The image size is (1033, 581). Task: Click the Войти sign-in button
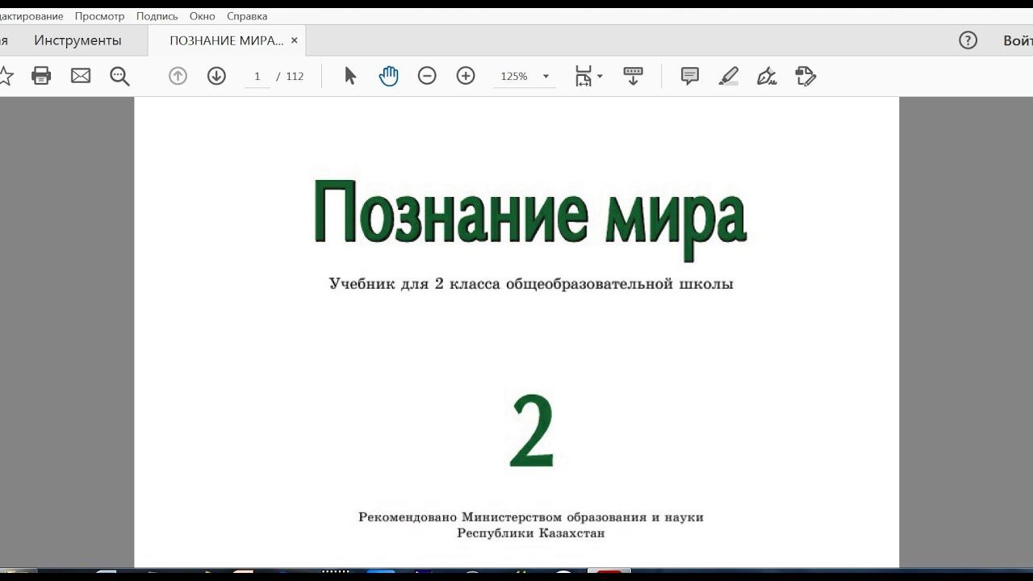[x=1018, y=40]
